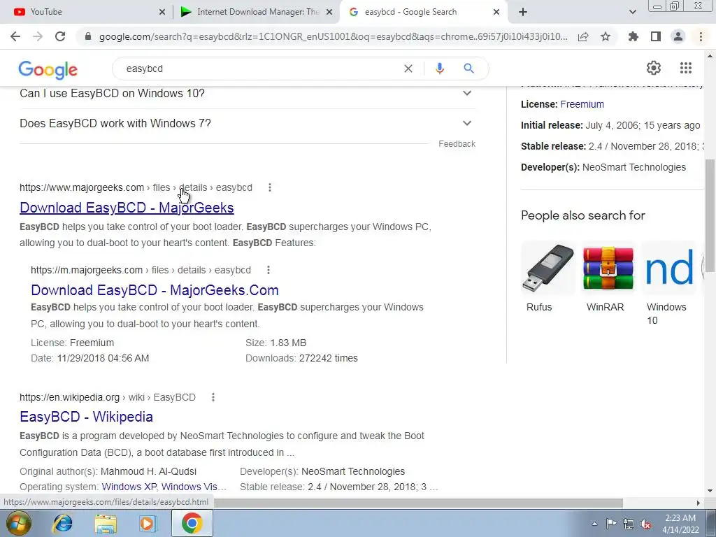The image size is (716, 537).
Task: Click the Feedback link
Action: (x=457, y=144)
